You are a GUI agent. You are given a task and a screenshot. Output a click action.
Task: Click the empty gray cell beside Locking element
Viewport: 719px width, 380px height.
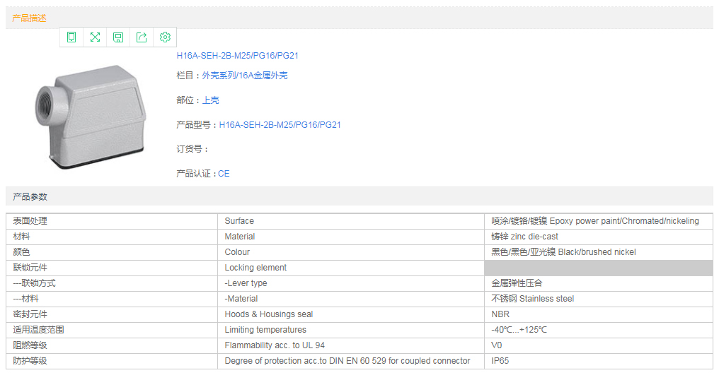point(598,268)
